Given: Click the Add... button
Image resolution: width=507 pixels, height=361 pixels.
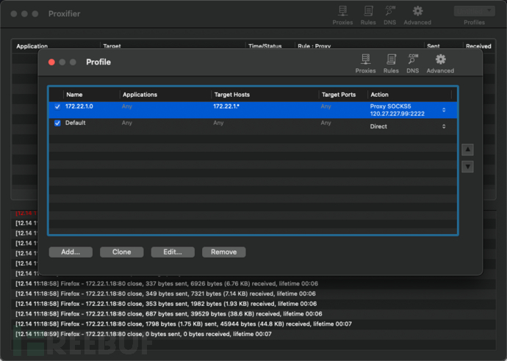Looking at the screenshot, I should (71, 252).
